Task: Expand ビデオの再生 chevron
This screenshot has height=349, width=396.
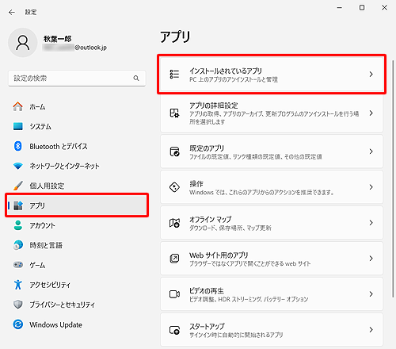Action: tap(371, 294)
